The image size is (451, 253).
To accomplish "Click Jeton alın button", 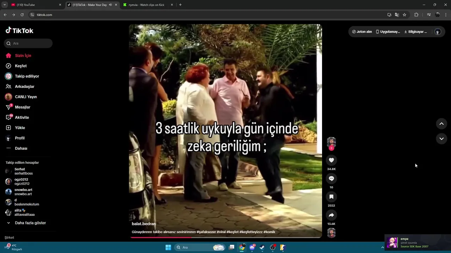I will pos(362,32).
